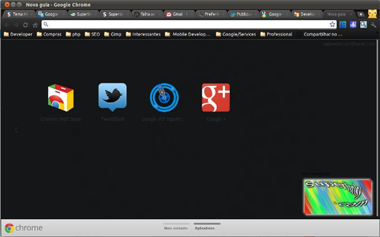Click the purple extension icon in the toolbar
The height and width of the screenshot is (237, 380).
point(353,24)
